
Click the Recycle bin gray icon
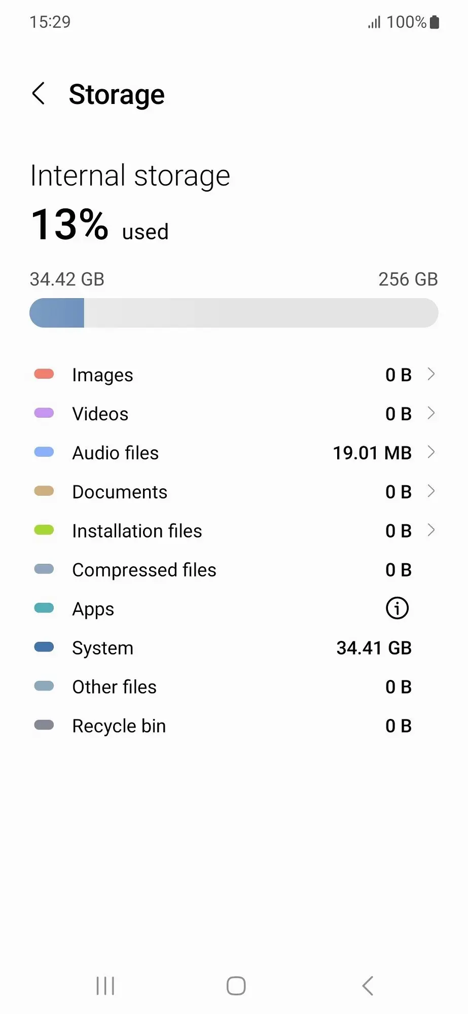tap(44, 725)
